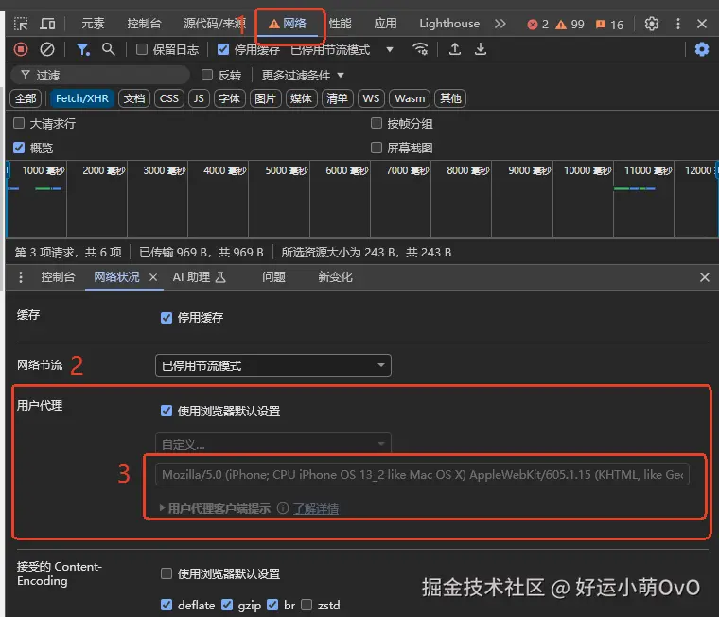This screenshot has width=719, height=617.
Task: Uncheck the gzip encoding
Action: (226, 605)
